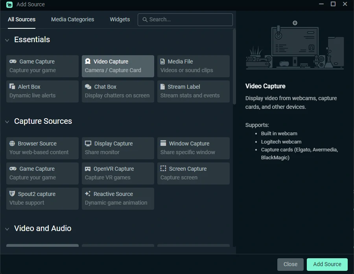Click the source list vertical scrollbar
The height and width of the screenshot is (274, 354).
(234, 67)
